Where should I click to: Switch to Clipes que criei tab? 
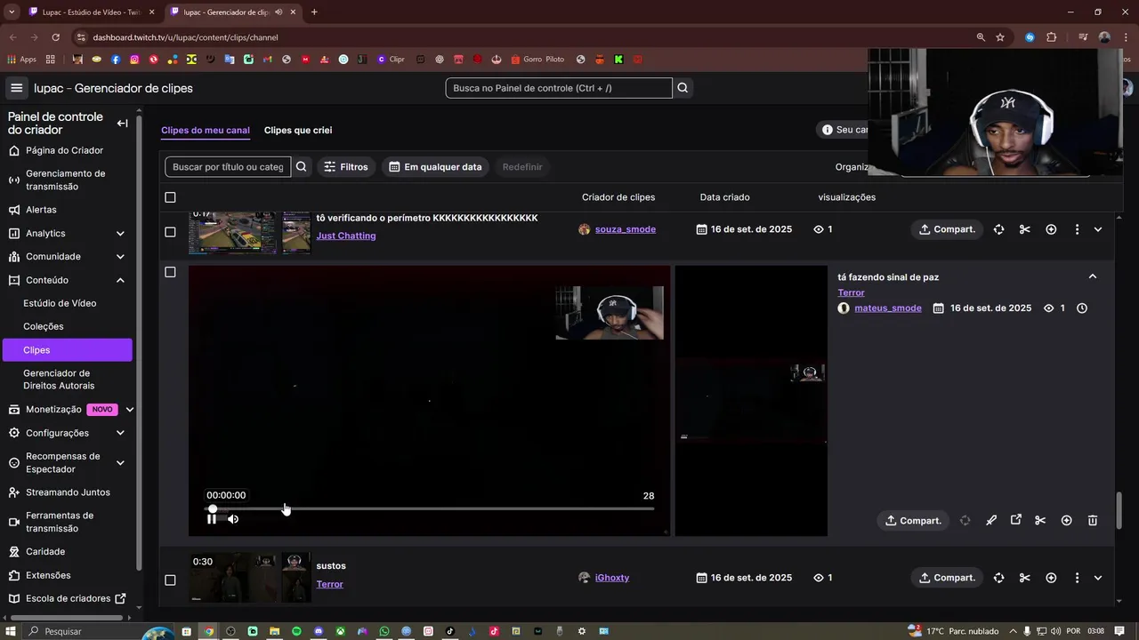pyautogui.click(x=298, y=130)
